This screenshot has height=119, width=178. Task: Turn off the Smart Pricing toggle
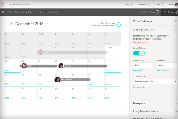click(139, 53)
